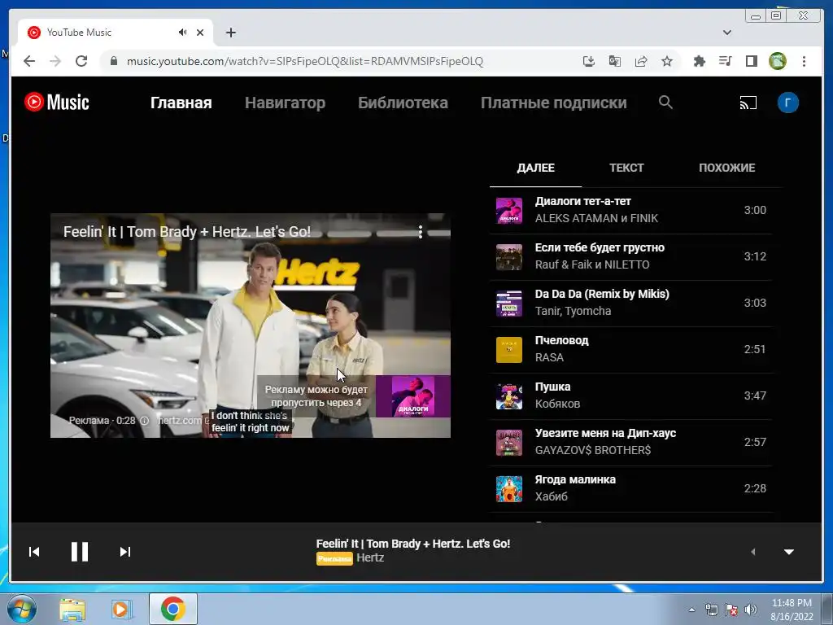Click the Cast to device icon
Viewport: 833px width, 625px height.
(x=748, y=103)
